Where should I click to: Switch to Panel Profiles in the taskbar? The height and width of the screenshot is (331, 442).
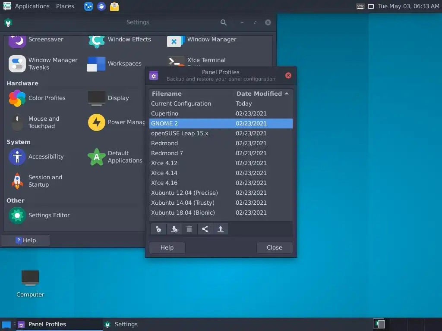pos(60,324)
